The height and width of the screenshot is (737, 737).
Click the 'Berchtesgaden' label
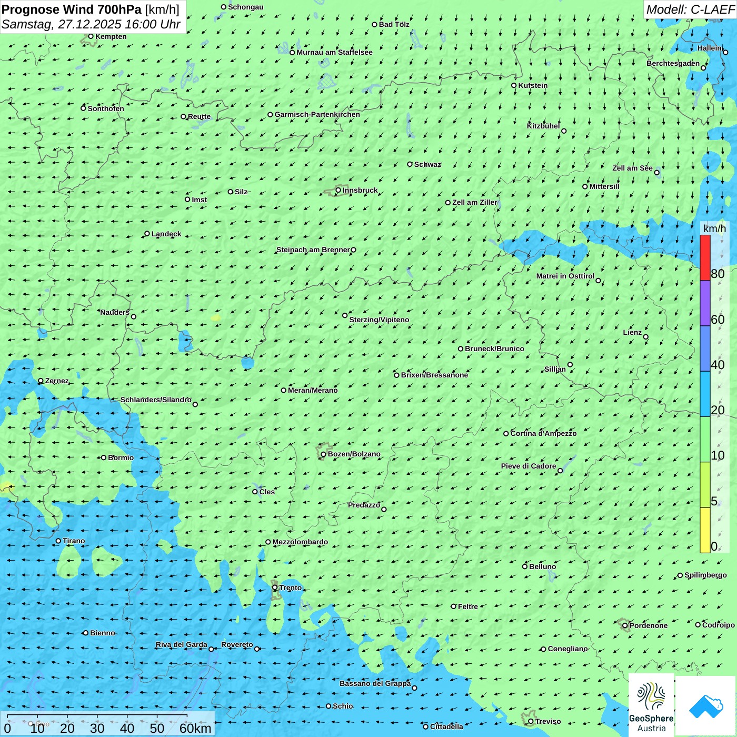pyautogui.click(x=673, y=63)
